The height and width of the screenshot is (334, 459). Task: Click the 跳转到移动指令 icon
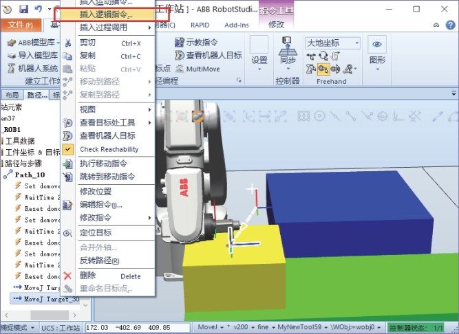tap(67, 177)
